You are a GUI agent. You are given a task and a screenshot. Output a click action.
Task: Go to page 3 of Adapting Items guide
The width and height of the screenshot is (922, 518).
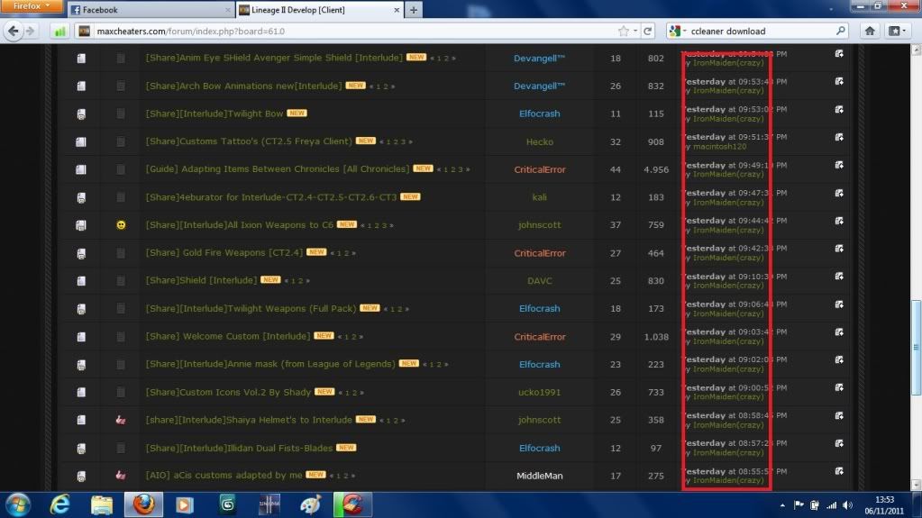461,169
